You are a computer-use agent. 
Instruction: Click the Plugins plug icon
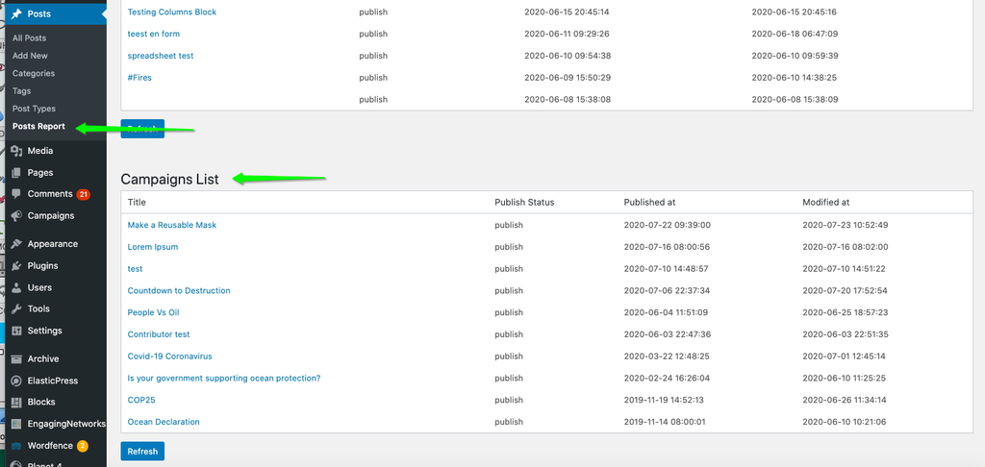[17, 265]
